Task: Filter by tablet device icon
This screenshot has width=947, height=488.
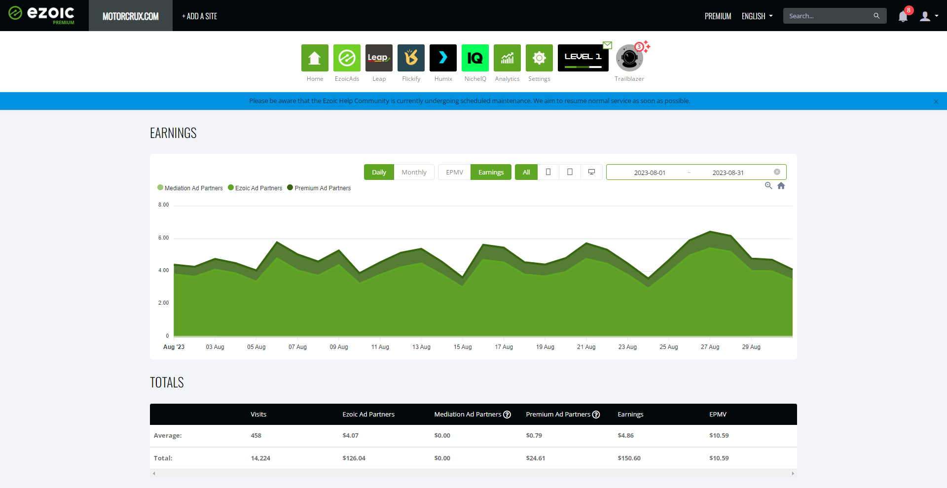Action: click(x=570, y=172)
